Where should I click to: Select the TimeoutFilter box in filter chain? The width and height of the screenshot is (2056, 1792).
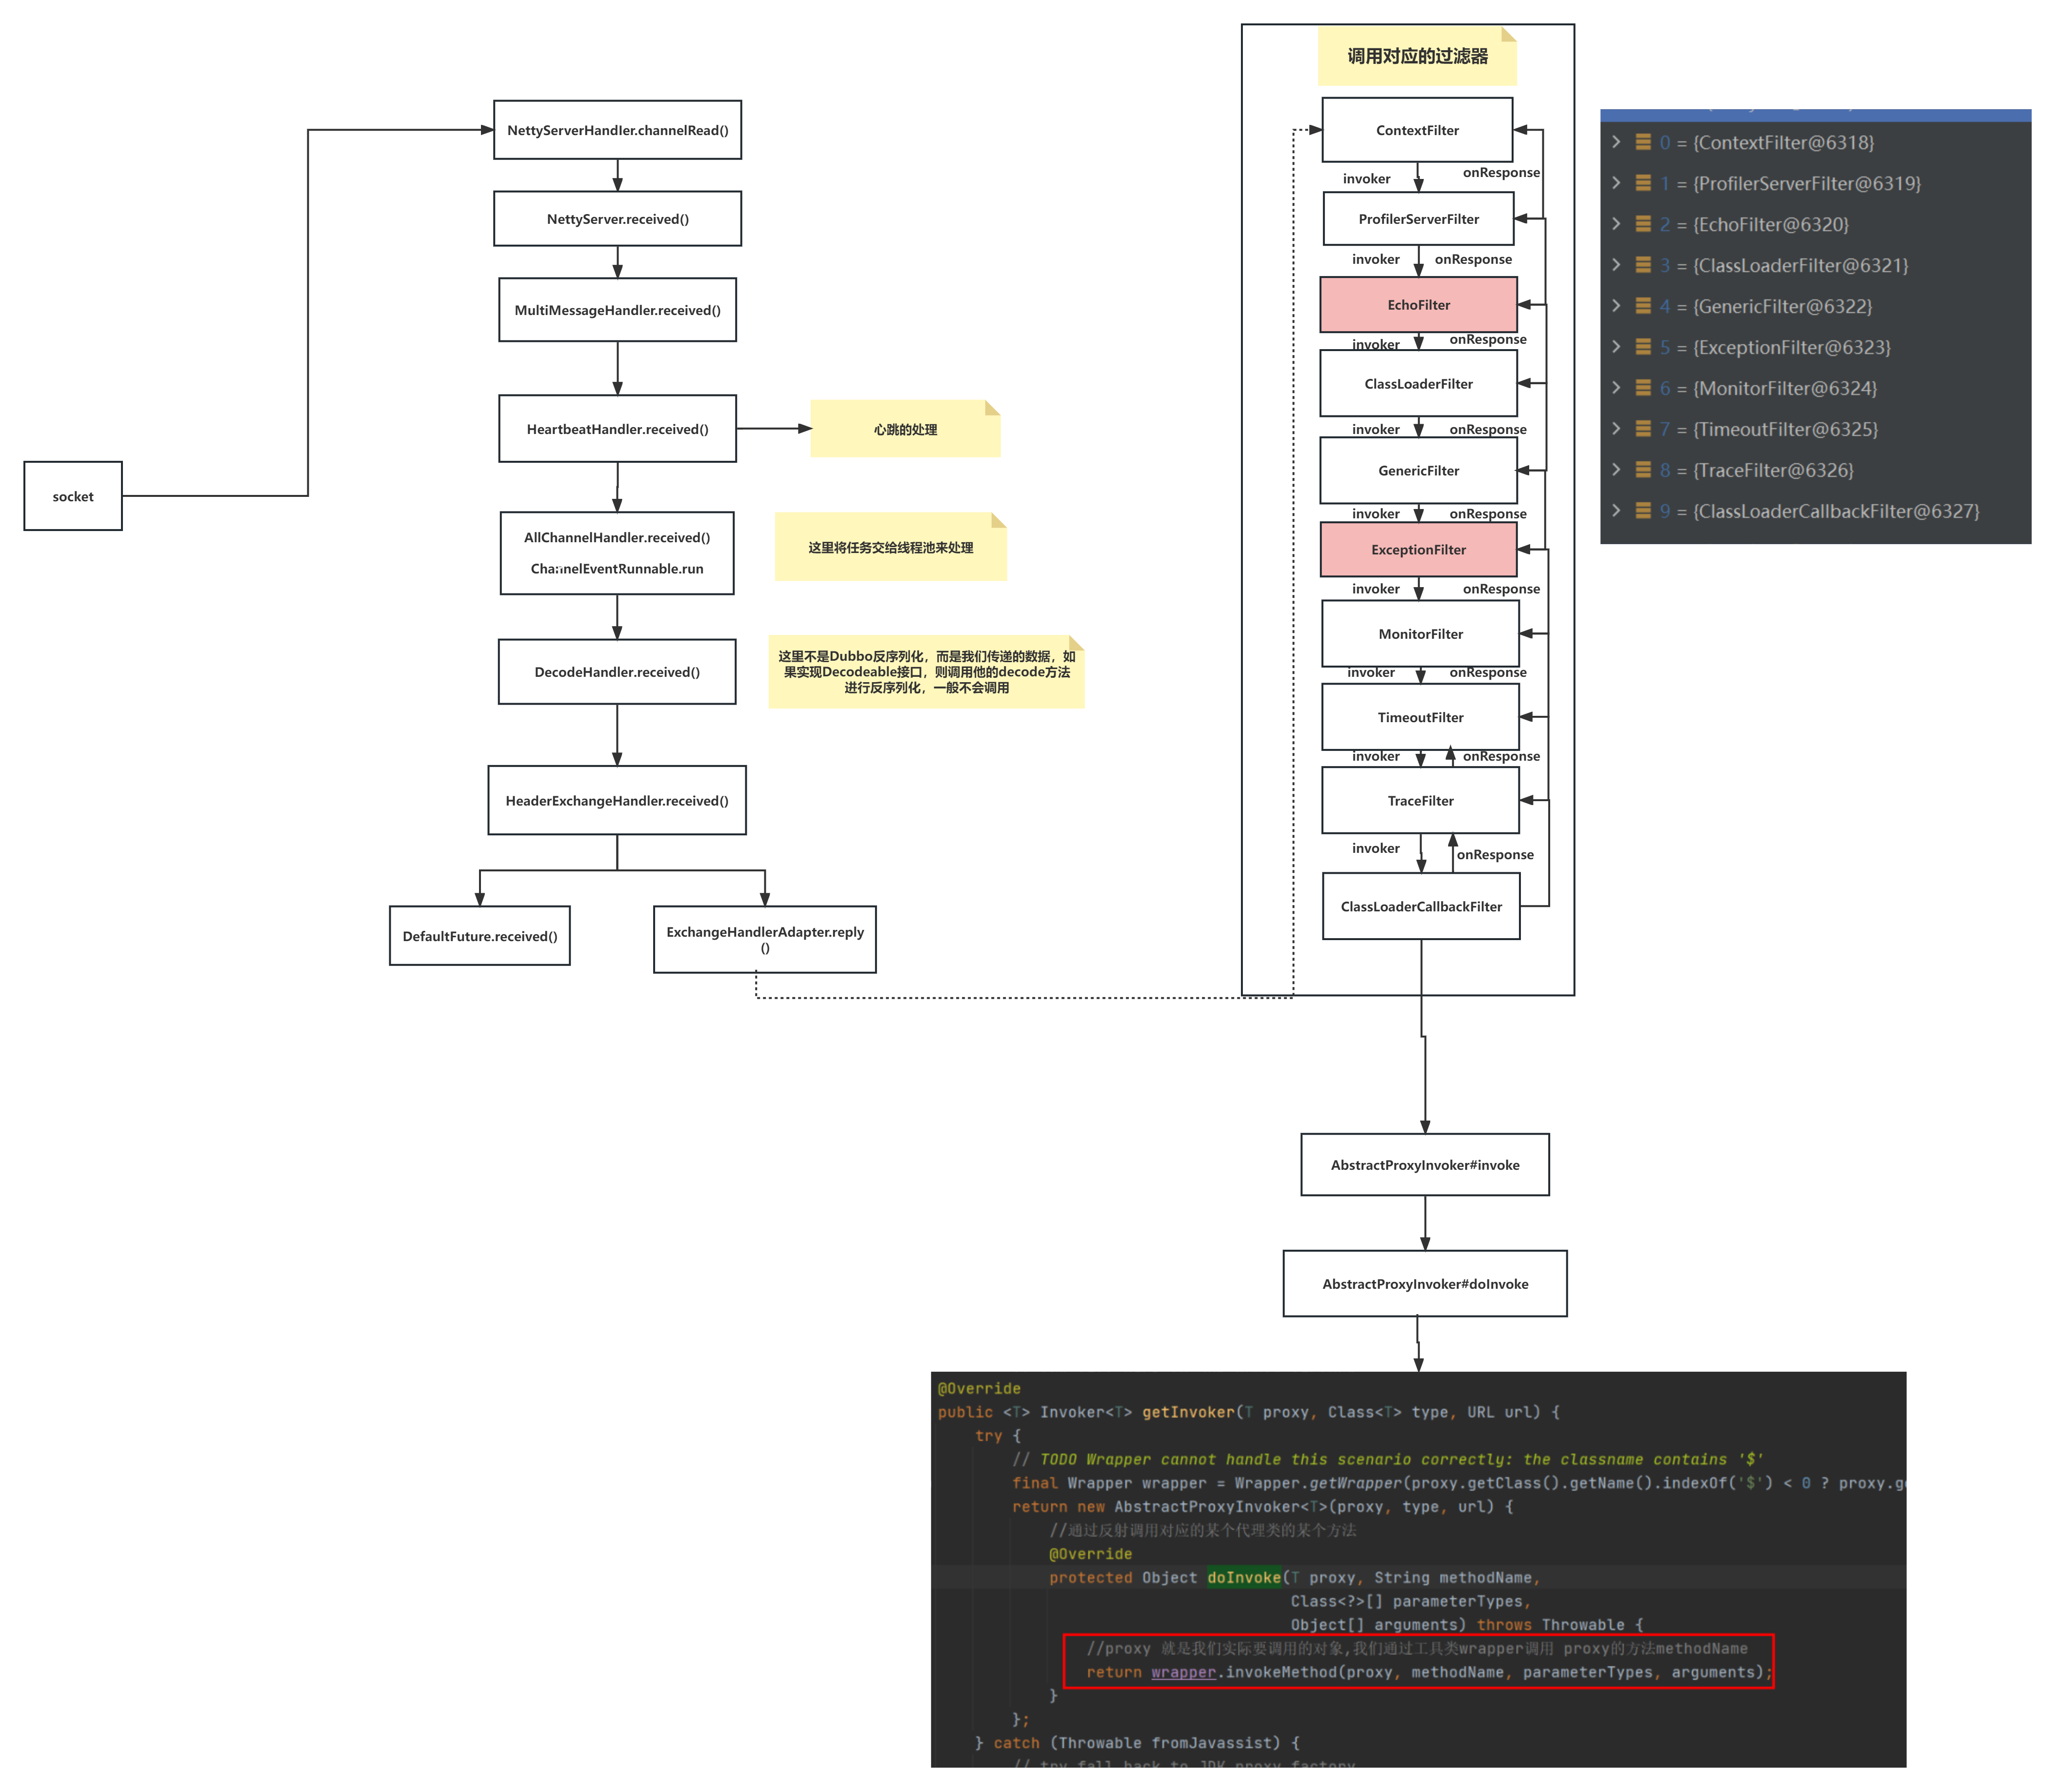point(1421,717)
